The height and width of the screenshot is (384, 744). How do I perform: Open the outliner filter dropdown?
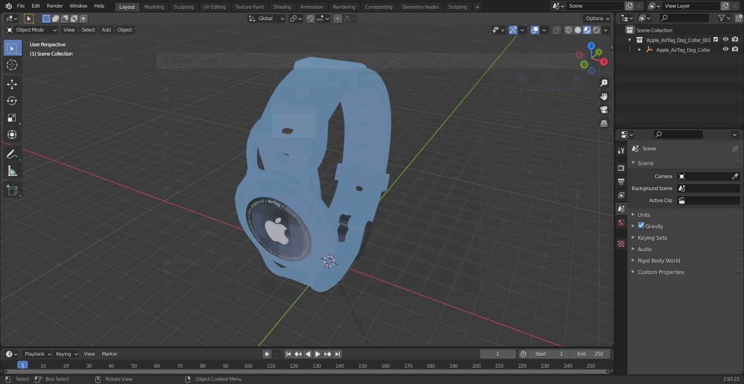pyautogui.click(x=724, y=18)
